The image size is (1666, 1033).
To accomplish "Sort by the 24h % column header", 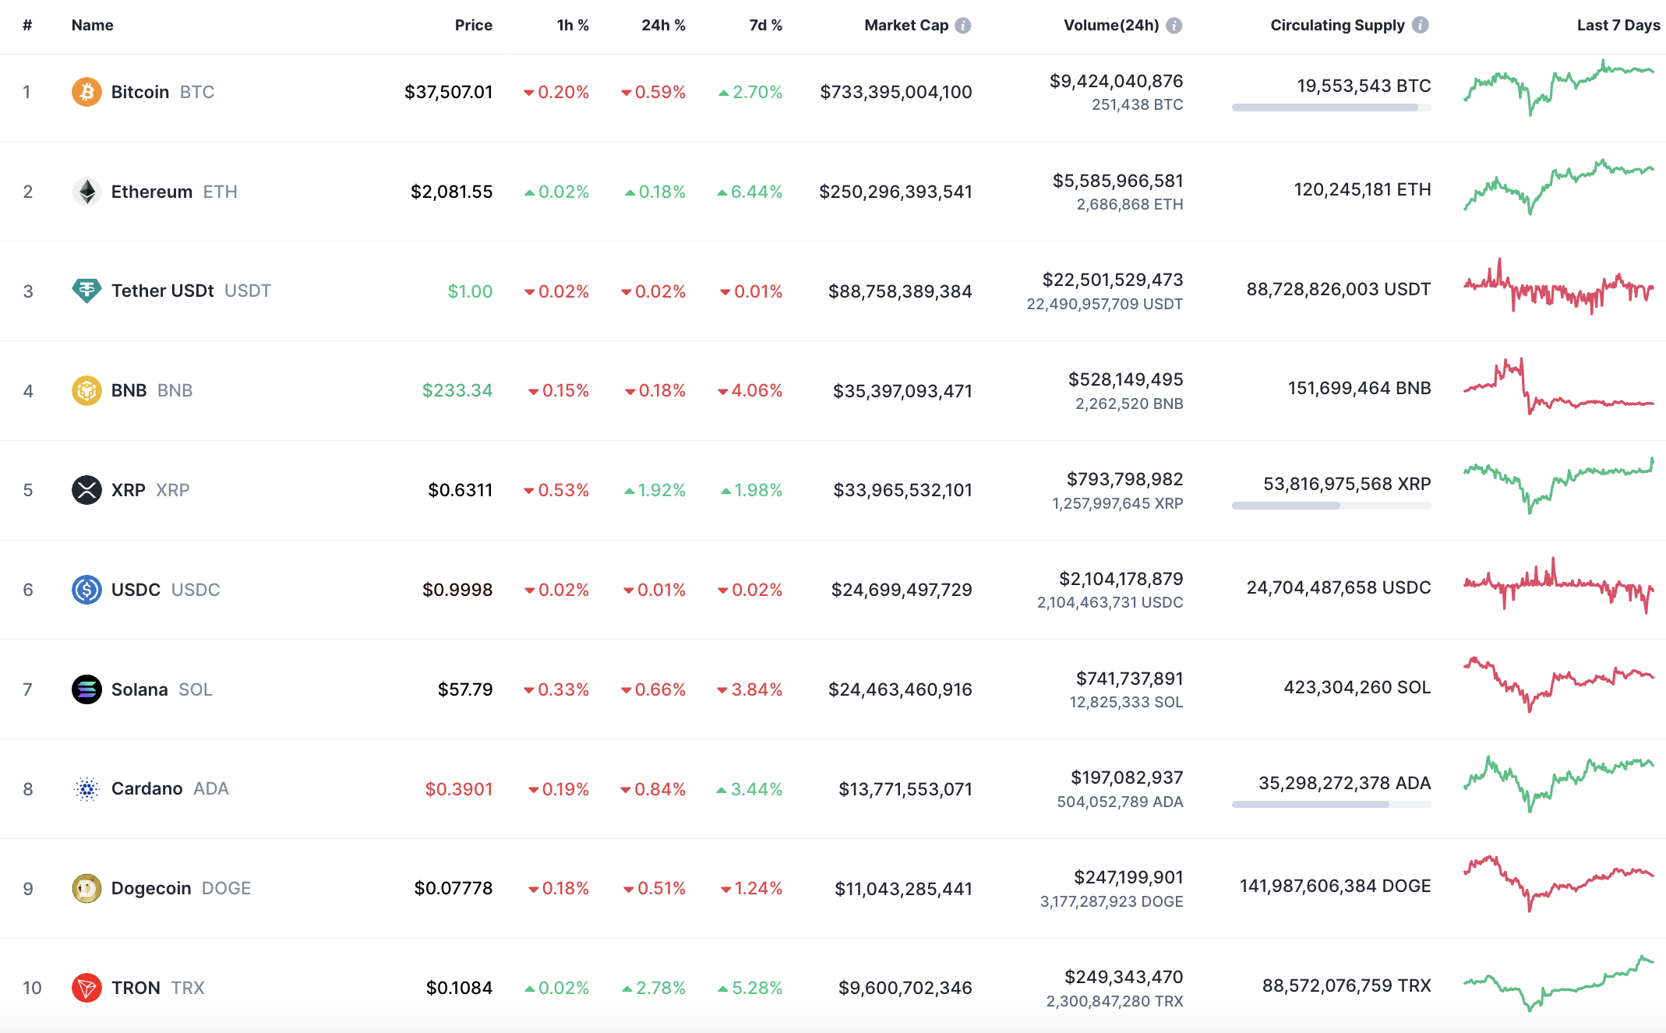I will click(x=663, y=26).
